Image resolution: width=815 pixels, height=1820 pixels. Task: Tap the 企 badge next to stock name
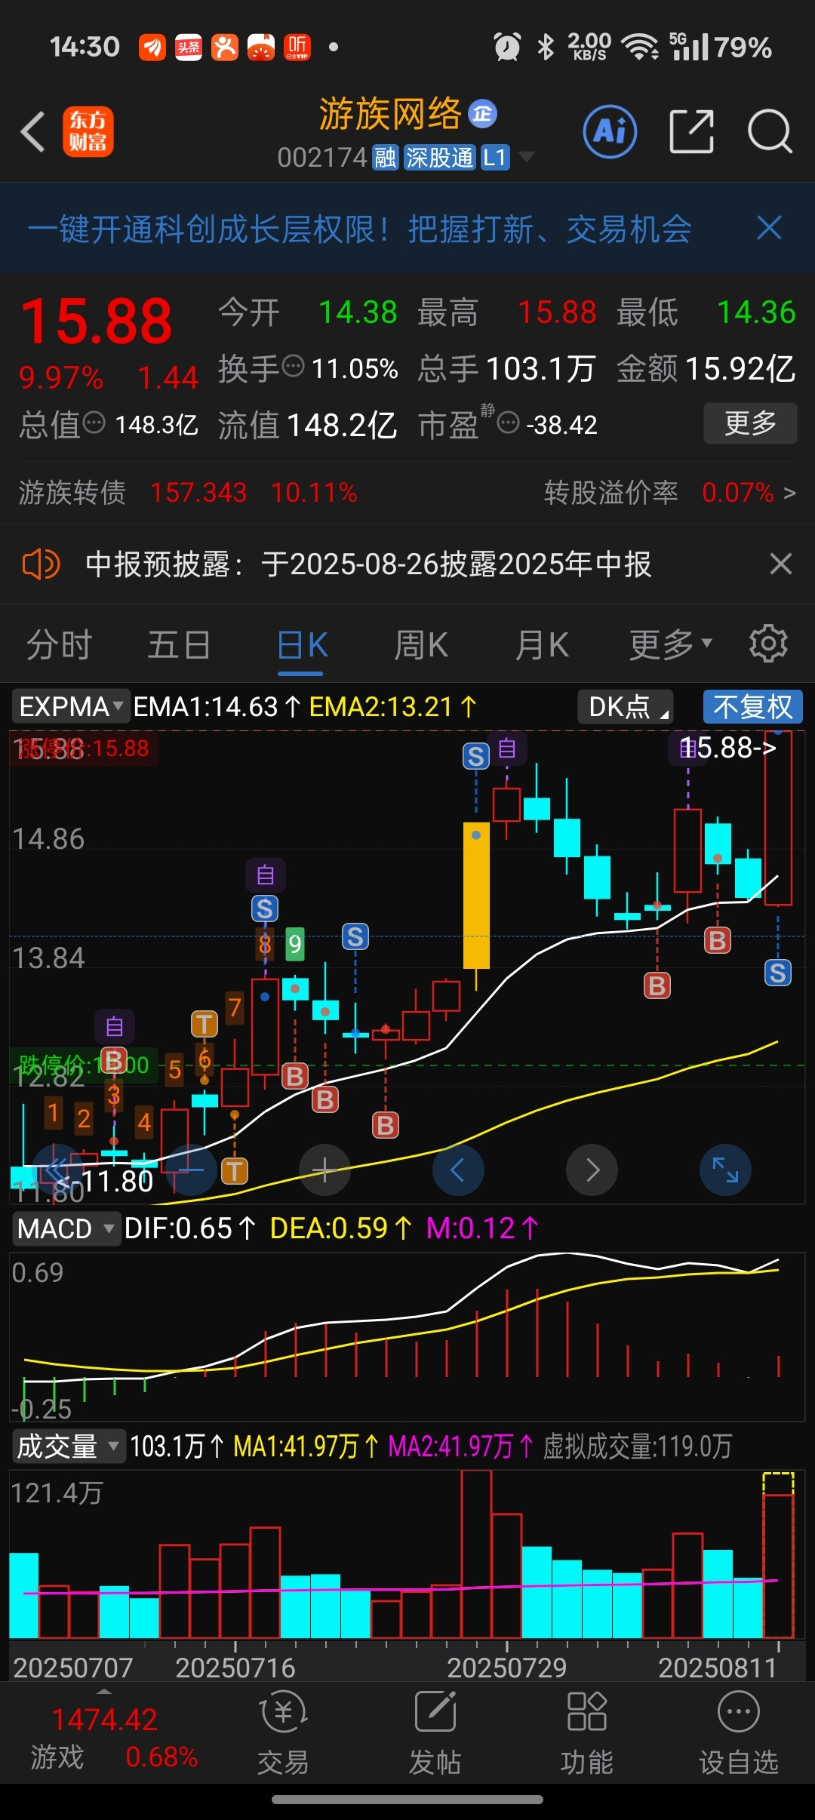pyautogui.click(x=482, y=114)
